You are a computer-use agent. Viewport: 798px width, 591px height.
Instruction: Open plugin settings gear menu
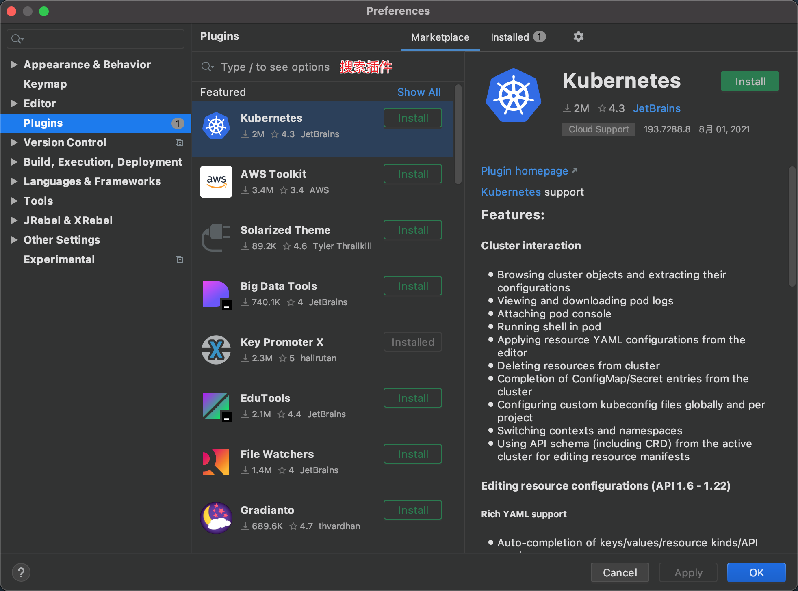click(578, 37)
